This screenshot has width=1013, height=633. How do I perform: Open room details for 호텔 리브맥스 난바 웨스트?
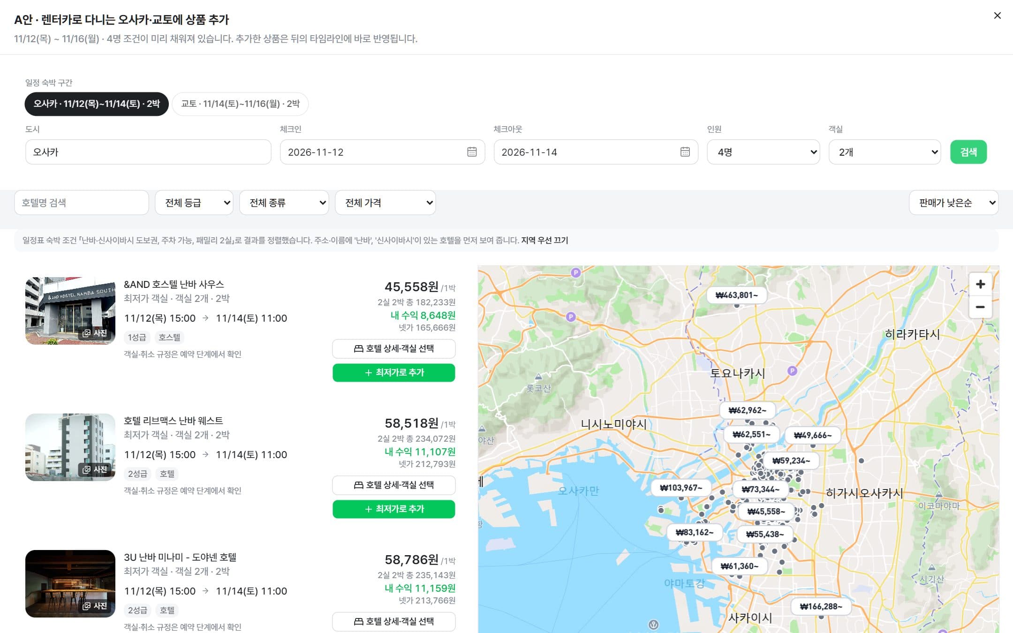(394, 485)
